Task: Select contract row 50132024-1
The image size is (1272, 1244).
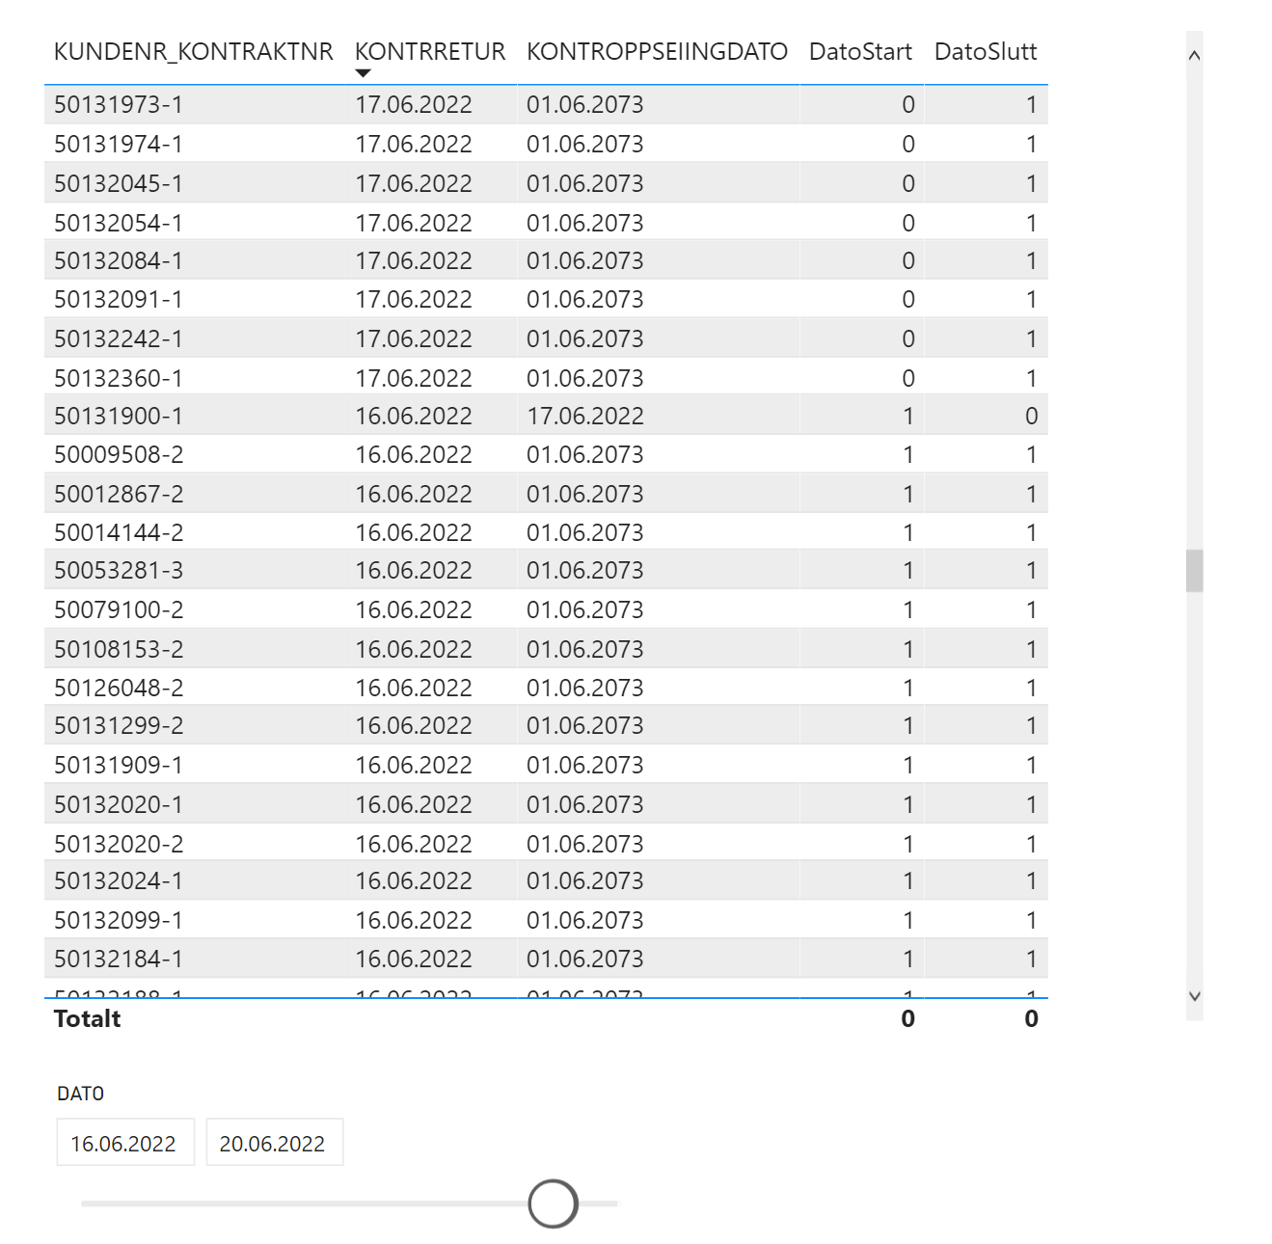Action: [546, 881]
